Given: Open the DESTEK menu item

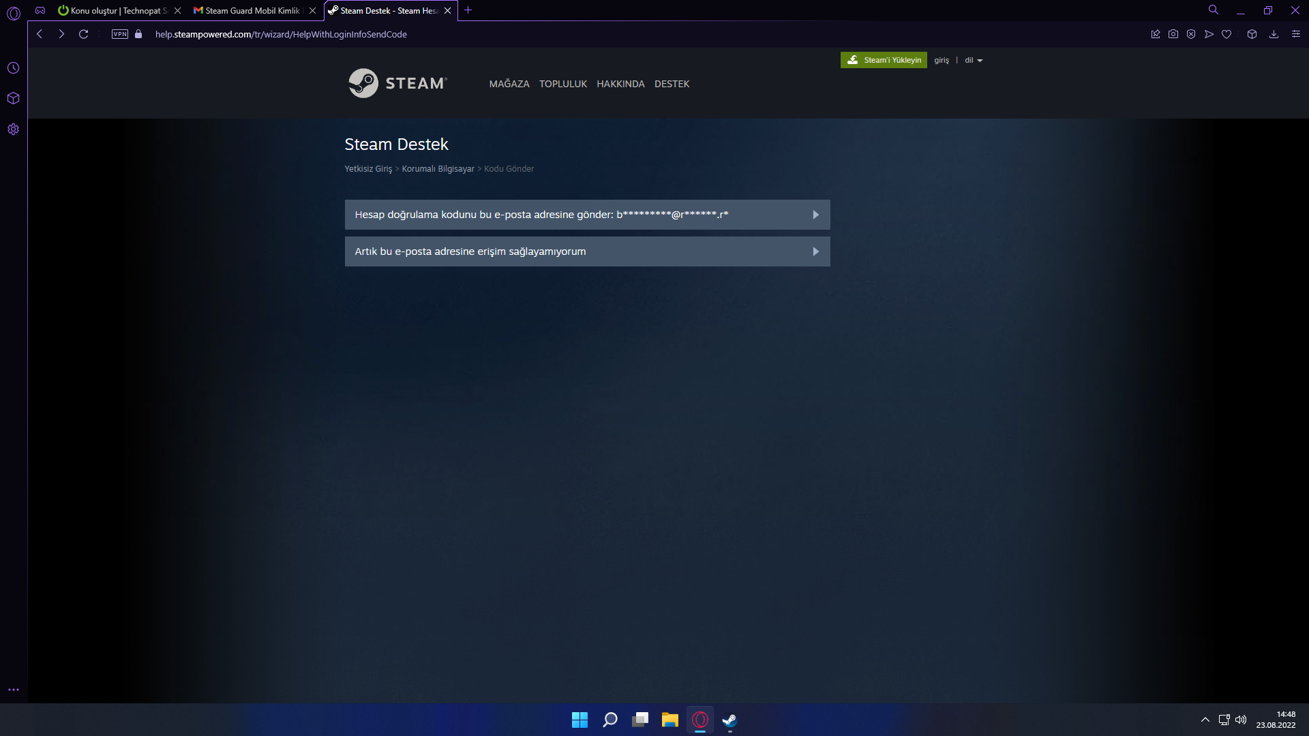Looking at the screenshot, I should [x=672, y=84].
